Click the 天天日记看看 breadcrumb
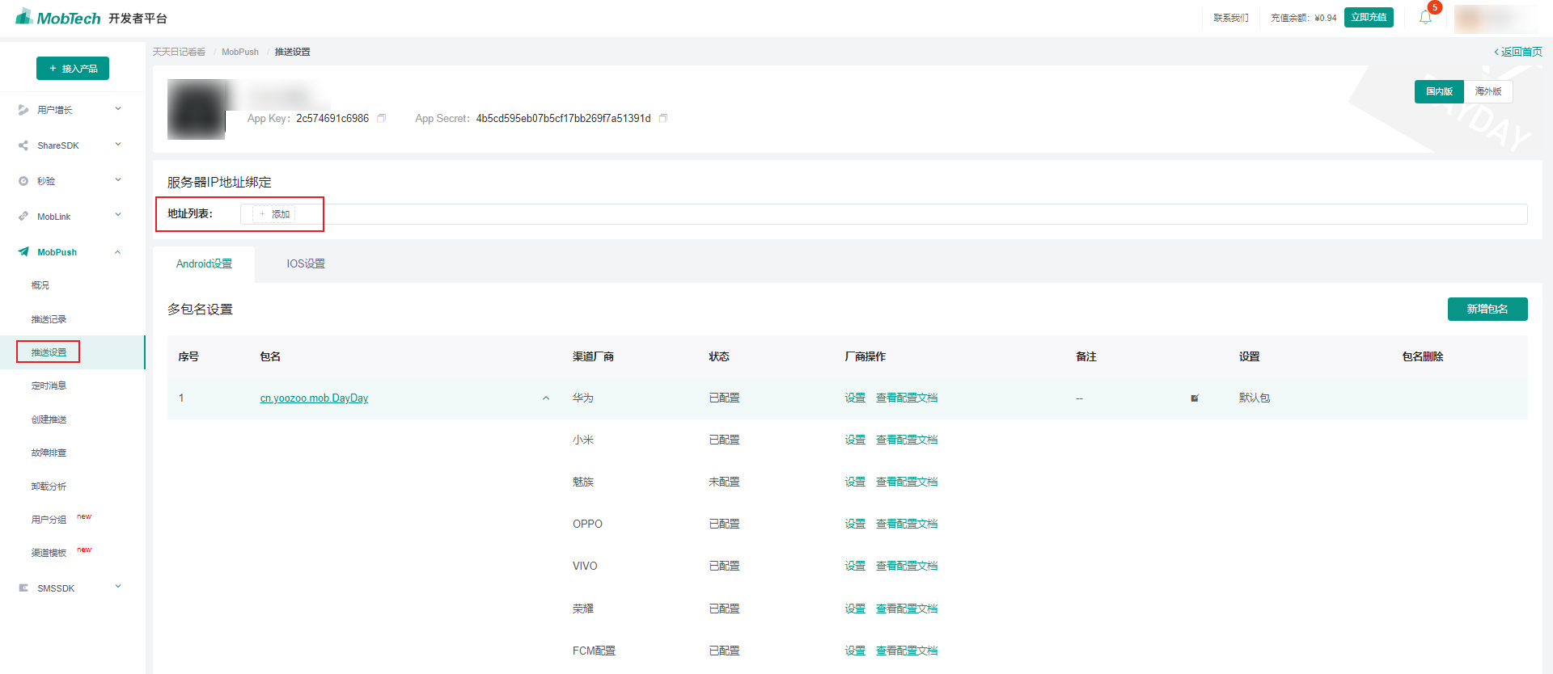 180,52
